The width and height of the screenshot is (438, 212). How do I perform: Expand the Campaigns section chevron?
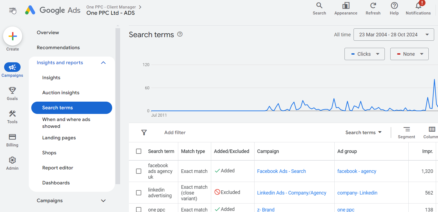pyautogui.click(x=103, y=201)
